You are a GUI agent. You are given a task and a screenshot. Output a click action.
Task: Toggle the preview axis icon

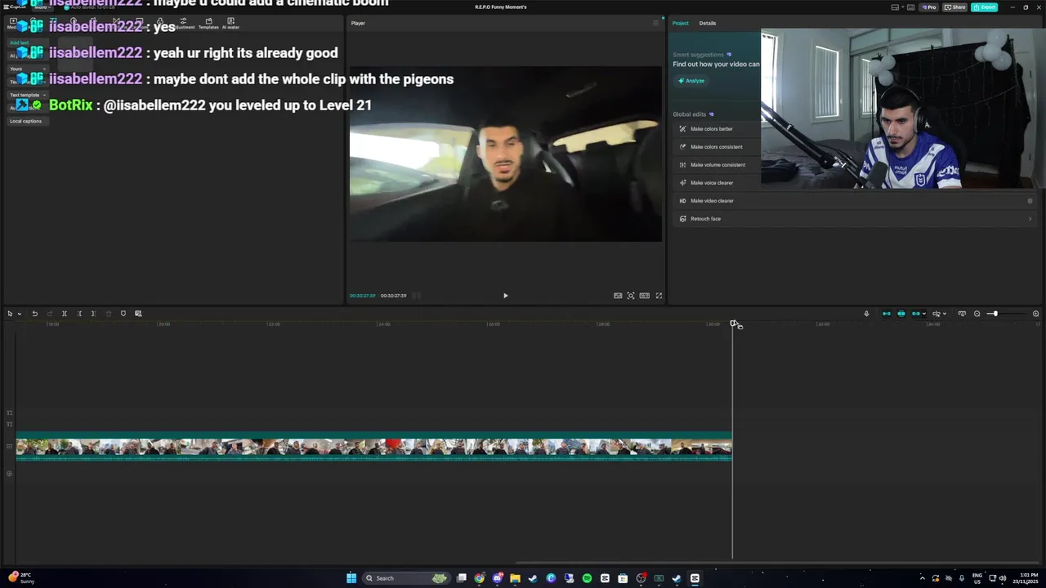936,314
